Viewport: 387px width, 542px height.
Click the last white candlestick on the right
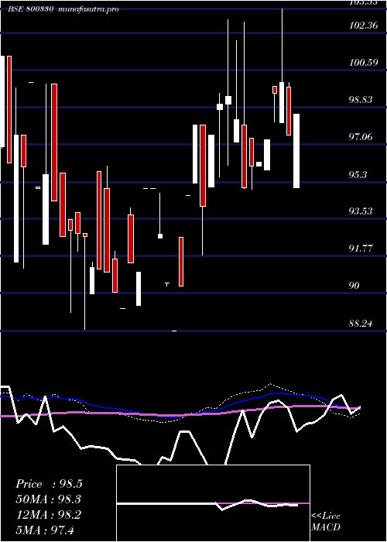pyautogui.click(x=296, y=151)
